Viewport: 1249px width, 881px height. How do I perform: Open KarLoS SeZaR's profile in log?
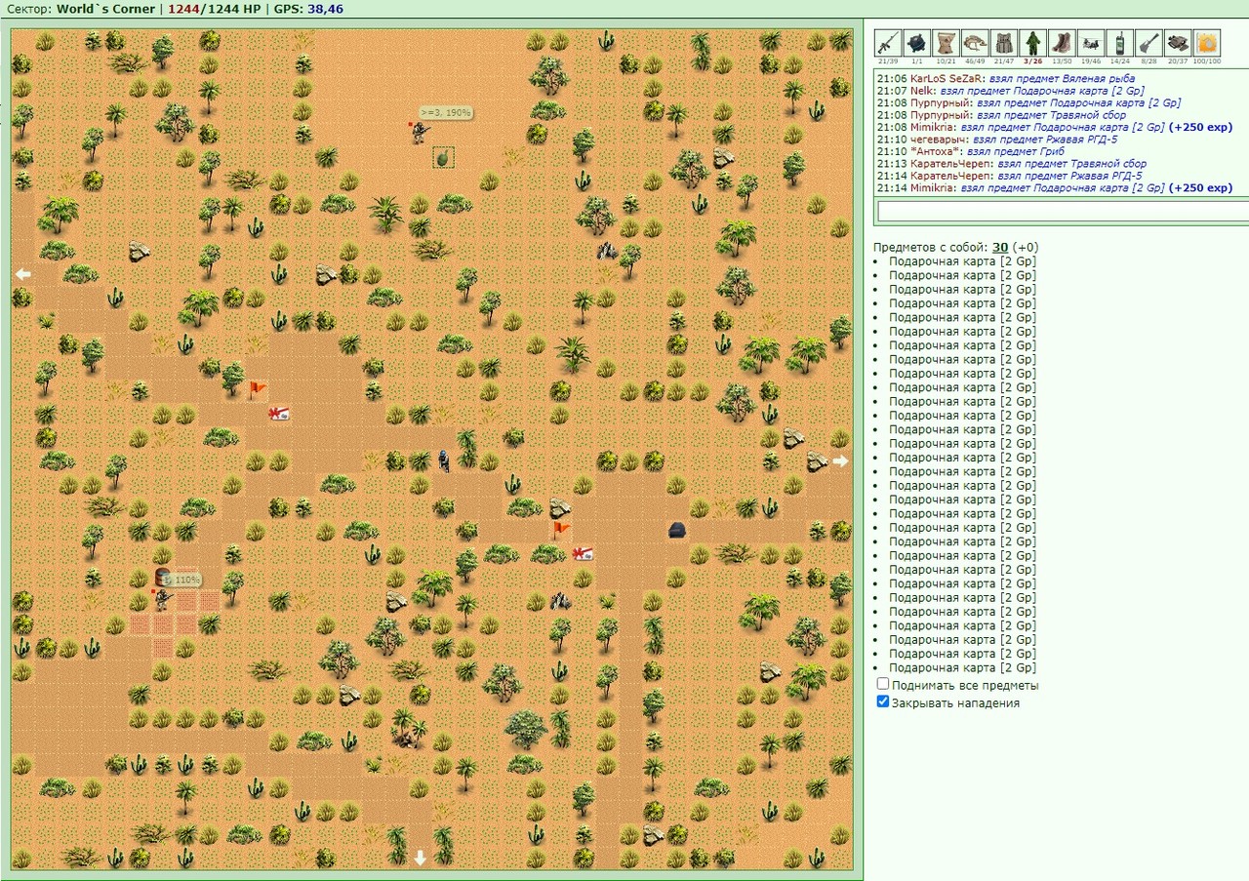[947, 78]
